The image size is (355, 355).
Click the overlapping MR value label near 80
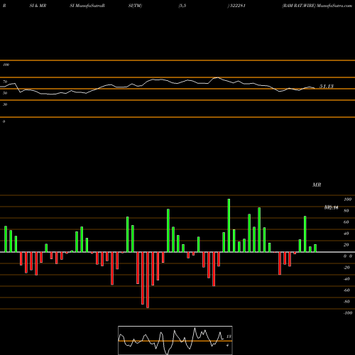[332, 208]
